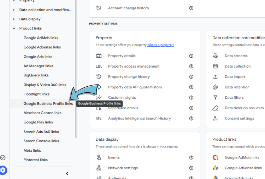The width and height of the screenshot is (265, 179).
Task: Collapse the Product links sidebar section
Action: coord(14,29)
